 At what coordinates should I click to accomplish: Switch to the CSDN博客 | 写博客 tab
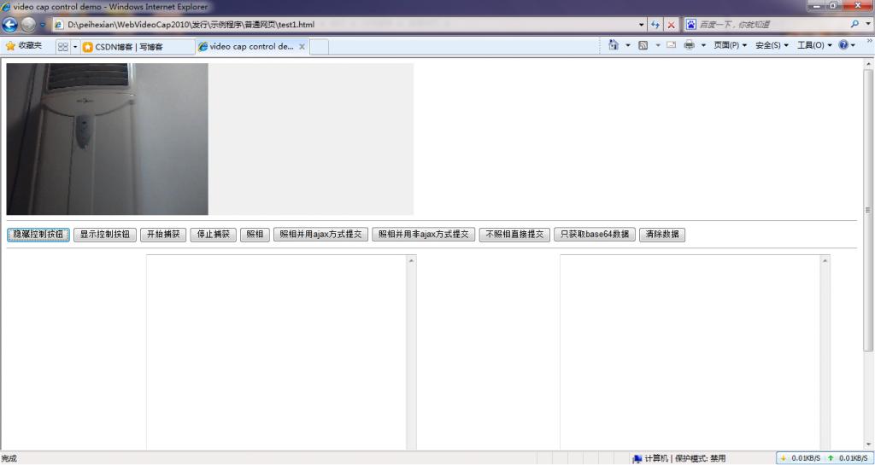138,47
